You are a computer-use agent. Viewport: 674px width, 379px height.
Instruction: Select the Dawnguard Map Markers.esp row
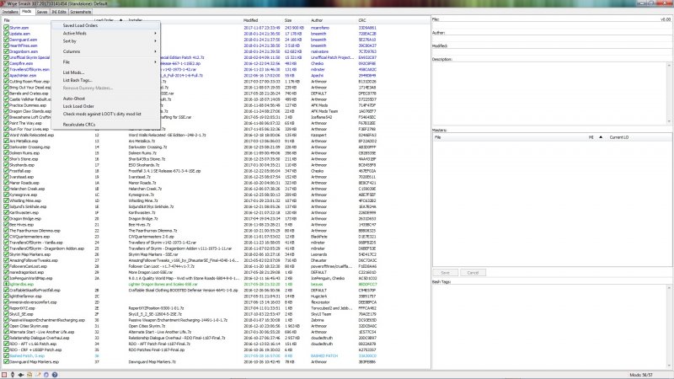(217, 362)
